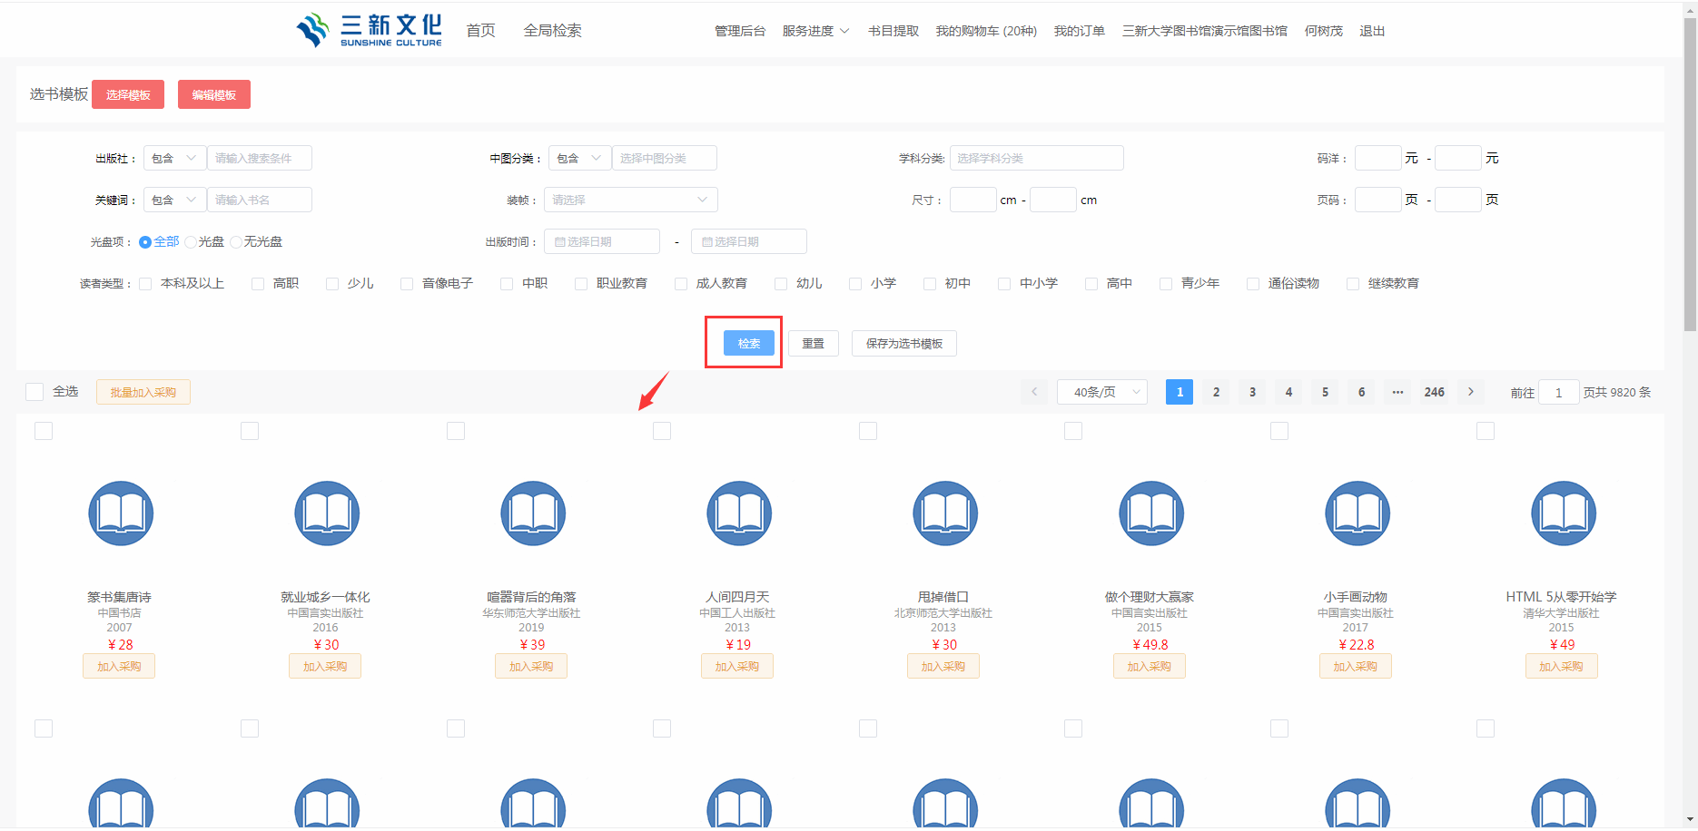Open book cover icon of 就业城乡一体化
This screenshot has height=831, width=1698.
pos(327,513)
